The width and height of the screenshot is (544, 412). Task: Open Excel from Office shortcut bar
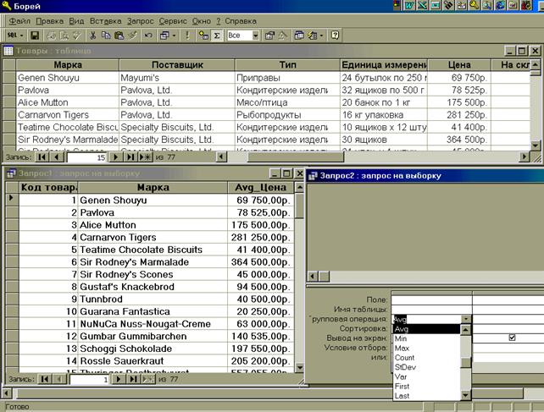423,5
